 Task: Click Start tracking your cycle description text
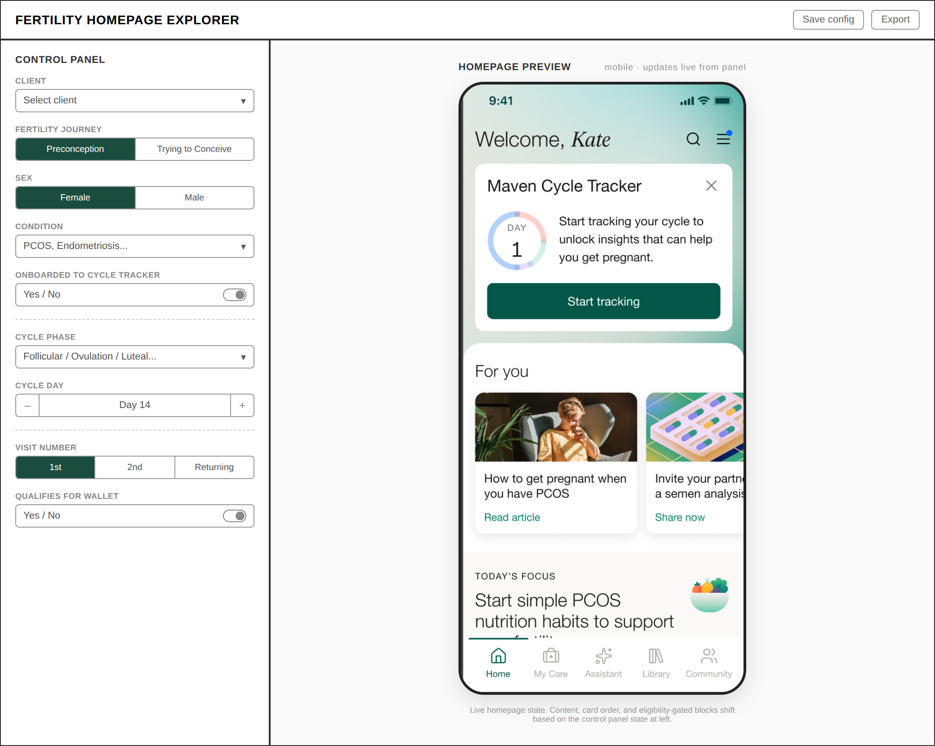click(x=636, y=239)
